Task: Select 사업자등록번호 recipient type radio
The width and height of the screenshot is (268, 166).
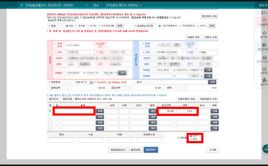Action: [x=160, y=26]
